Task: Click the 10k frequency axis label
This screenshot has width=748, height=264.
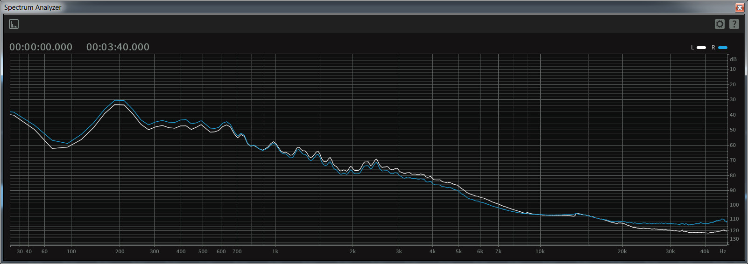Action: (540, 251)
